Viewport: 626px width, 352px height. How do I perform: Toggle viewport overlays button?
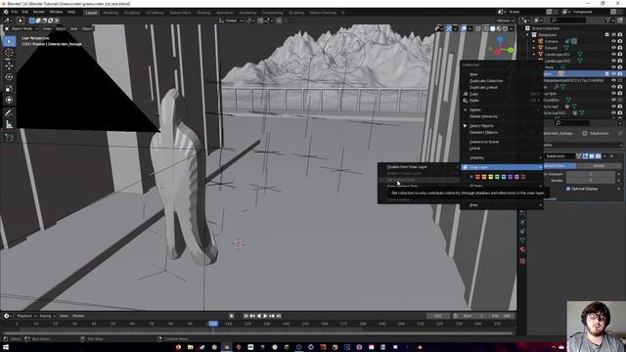coord(464,28)
